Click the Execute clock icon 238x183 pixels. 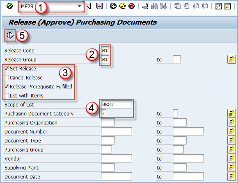click(10, 36)
